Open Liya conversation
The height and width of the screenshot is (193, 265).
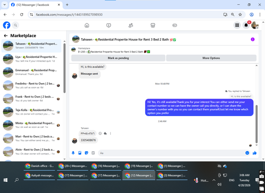coord(31,59)
